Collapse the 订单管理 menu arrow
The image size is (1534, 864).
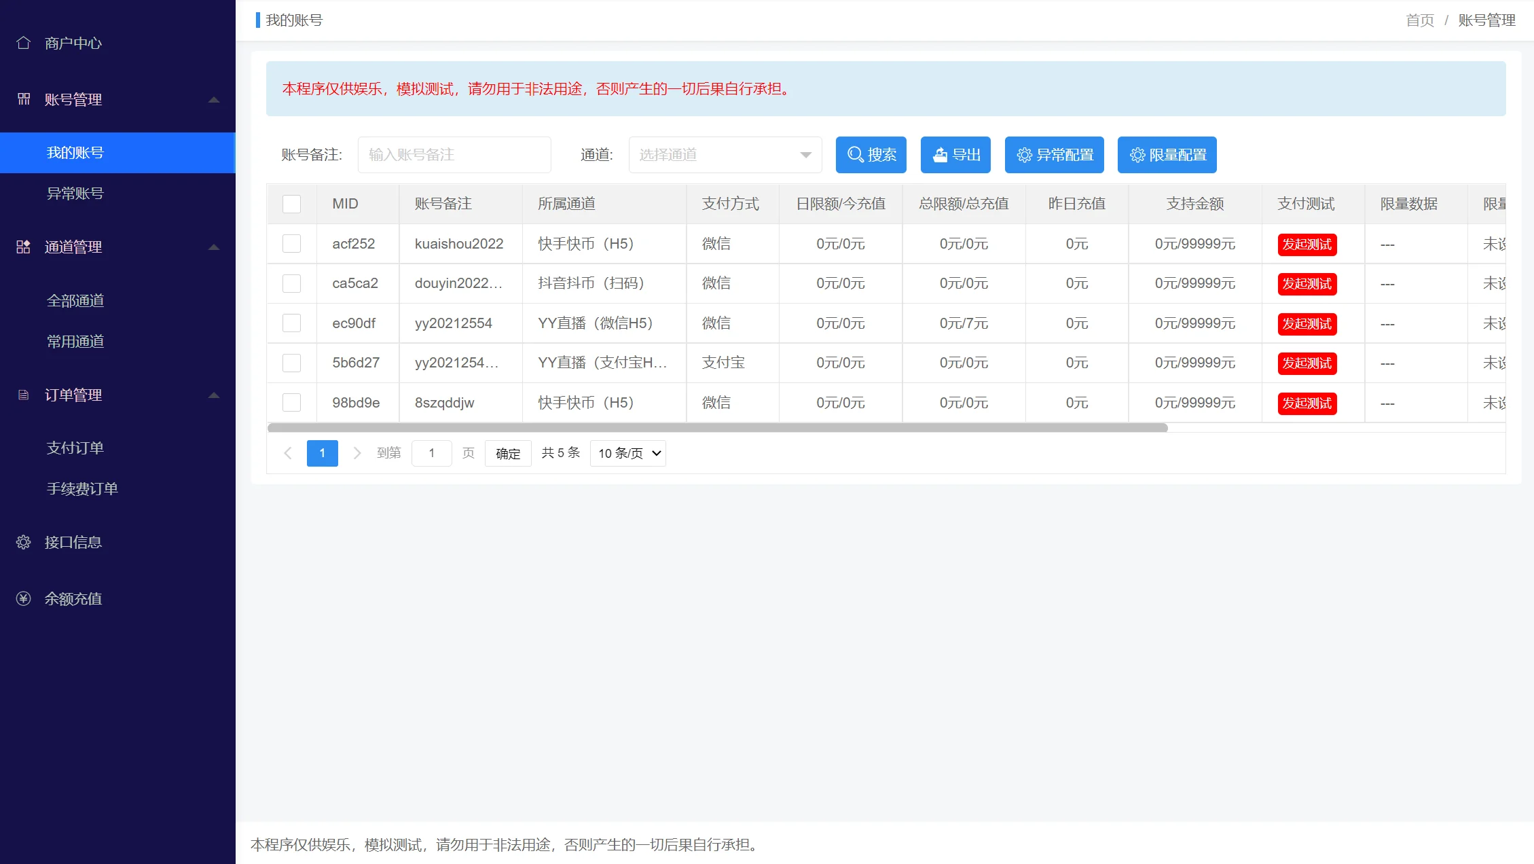(x=214, y=395)
